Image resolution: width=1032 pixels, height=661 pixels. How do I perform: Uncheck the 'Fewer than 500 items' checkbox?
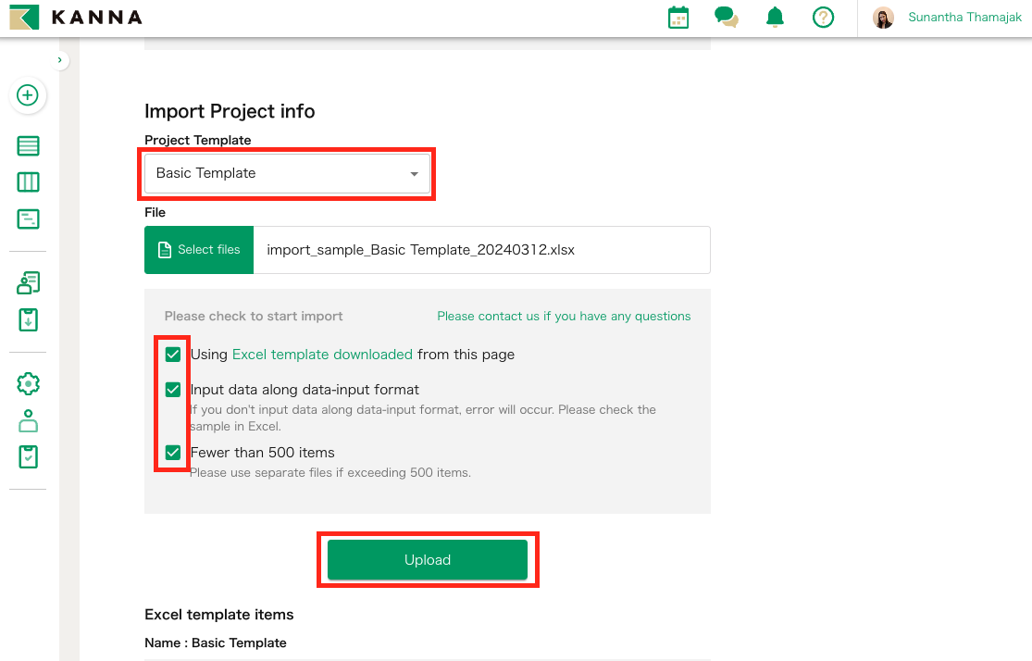pos(173,453)
